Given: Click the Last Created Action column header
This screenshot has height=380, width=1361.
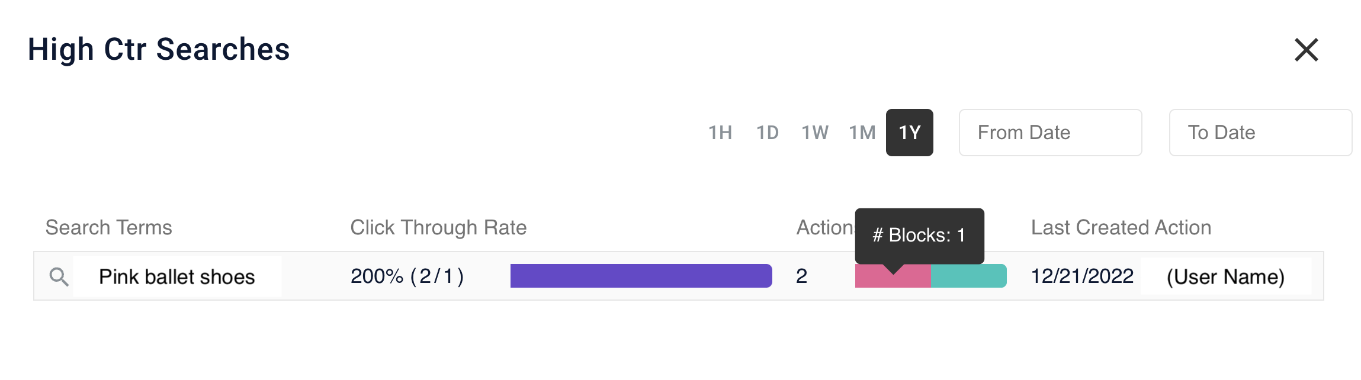Looking at the screenshot, I should coord(1121,227).
